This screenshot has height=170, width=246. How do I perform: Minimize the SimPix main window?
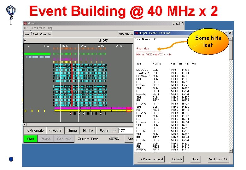point(173,24)
